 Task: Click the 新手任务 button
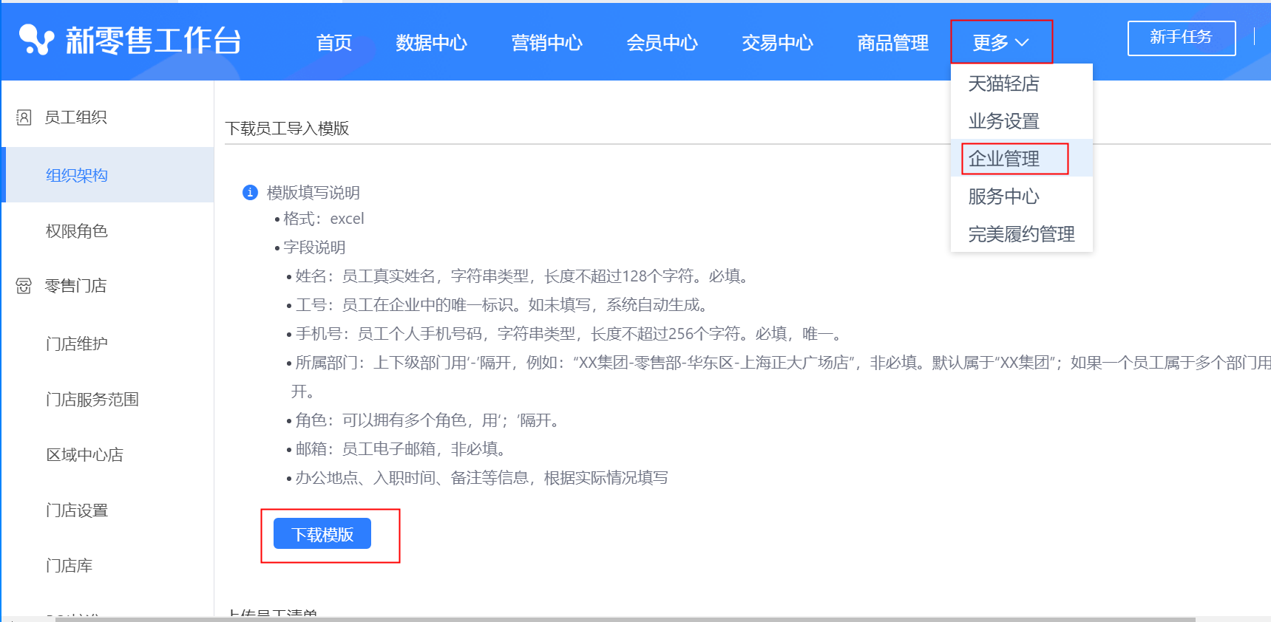[x=1181, y=38]
